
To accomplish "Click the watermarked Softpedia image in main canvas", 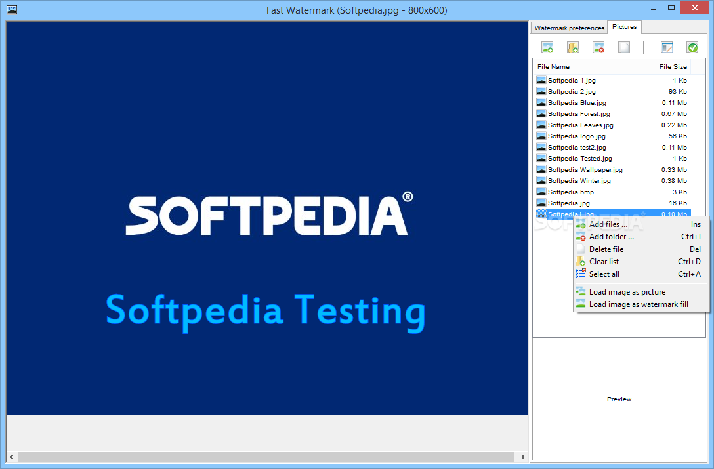I will 267,218.
